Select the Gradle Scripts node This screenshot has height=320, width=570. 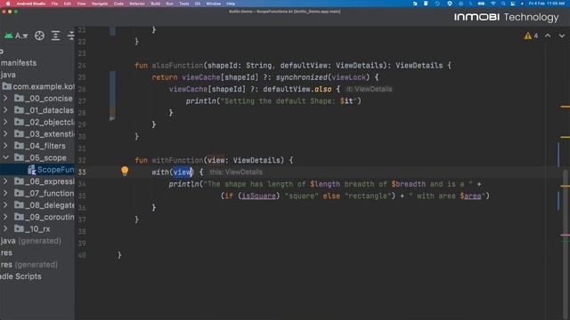pos(20,276)
